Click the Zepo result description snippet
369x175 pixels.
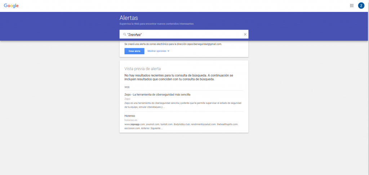tap(184, 105)
